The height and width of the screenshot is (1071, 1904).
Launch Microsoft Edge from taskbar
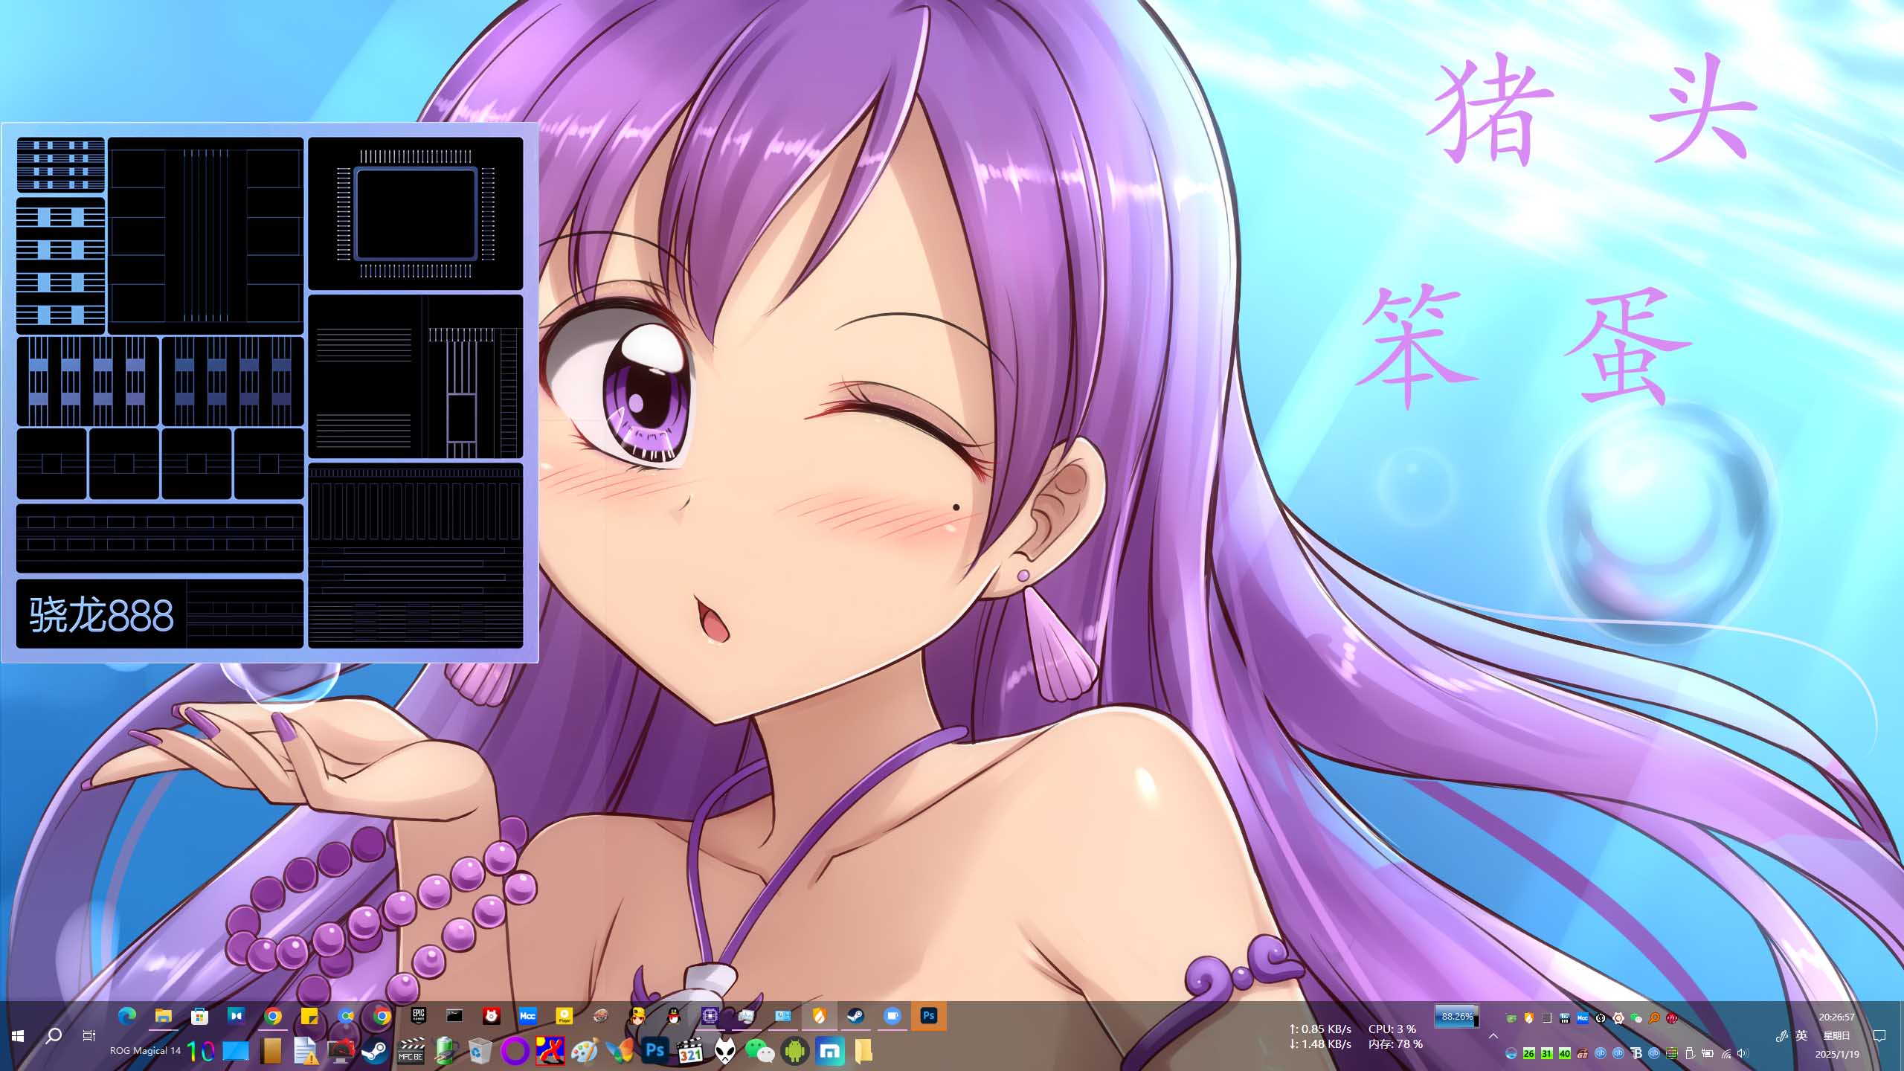(x=127, y=1016)
